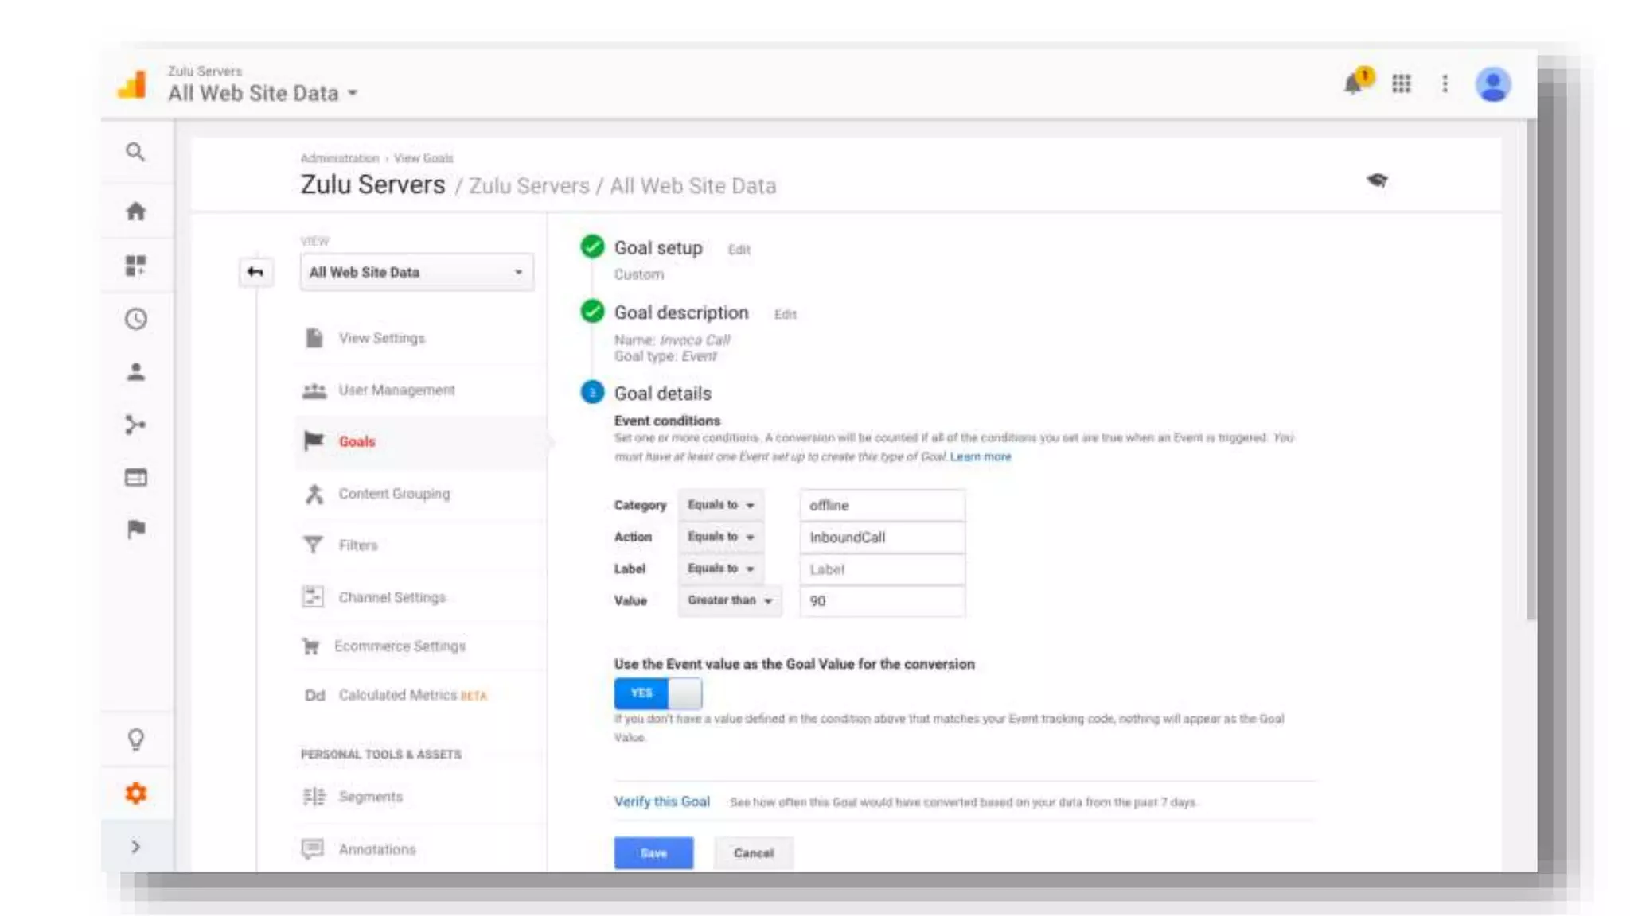Select Goals in the view menu

[357, 441]
